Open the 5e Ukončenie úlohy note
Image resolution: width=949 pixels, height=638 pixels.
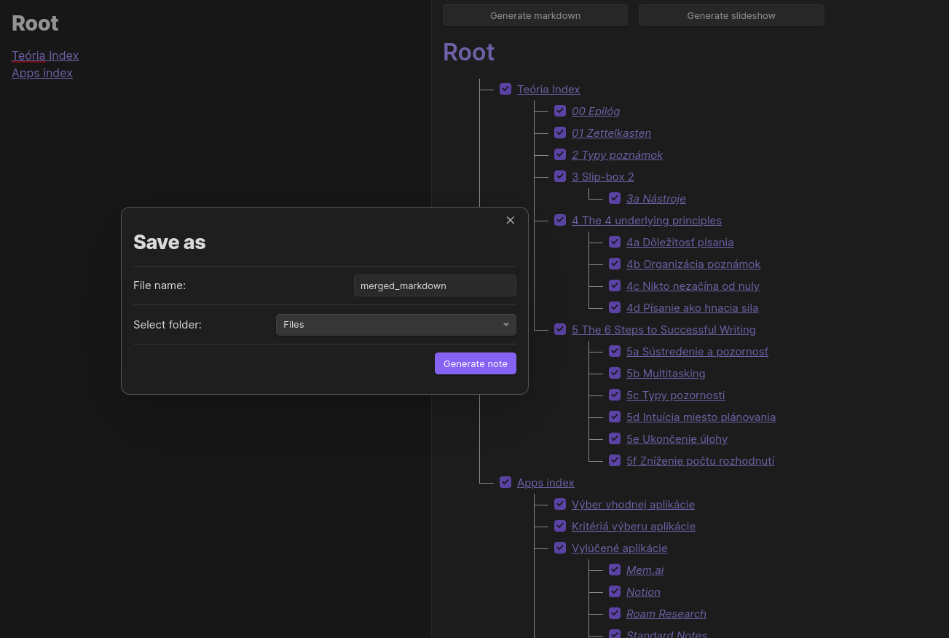pyautogui.click(x=677, y=438)
